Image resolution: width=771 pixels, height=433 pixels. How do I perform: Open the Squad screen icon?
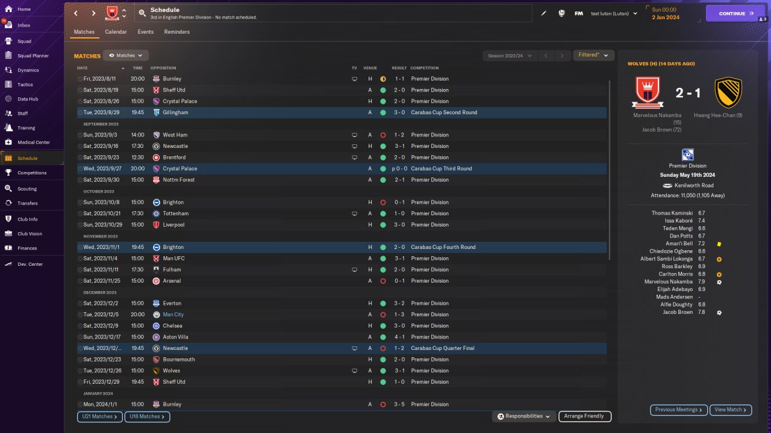click(x=8, y=41)
